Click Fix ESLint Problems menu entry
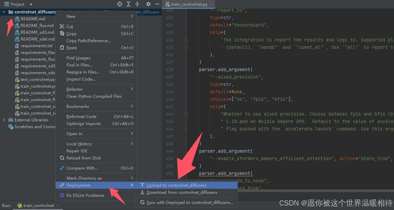 click(85, 195)
